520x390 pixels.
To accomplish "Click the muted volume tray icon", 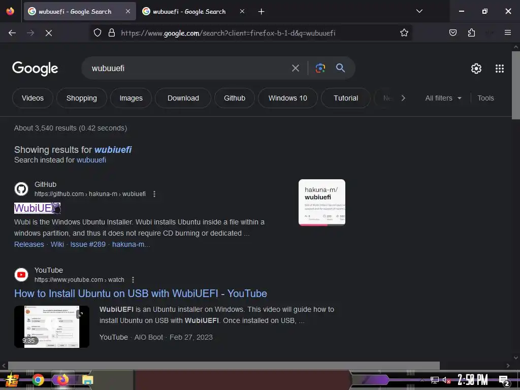I will click(446, 380).
